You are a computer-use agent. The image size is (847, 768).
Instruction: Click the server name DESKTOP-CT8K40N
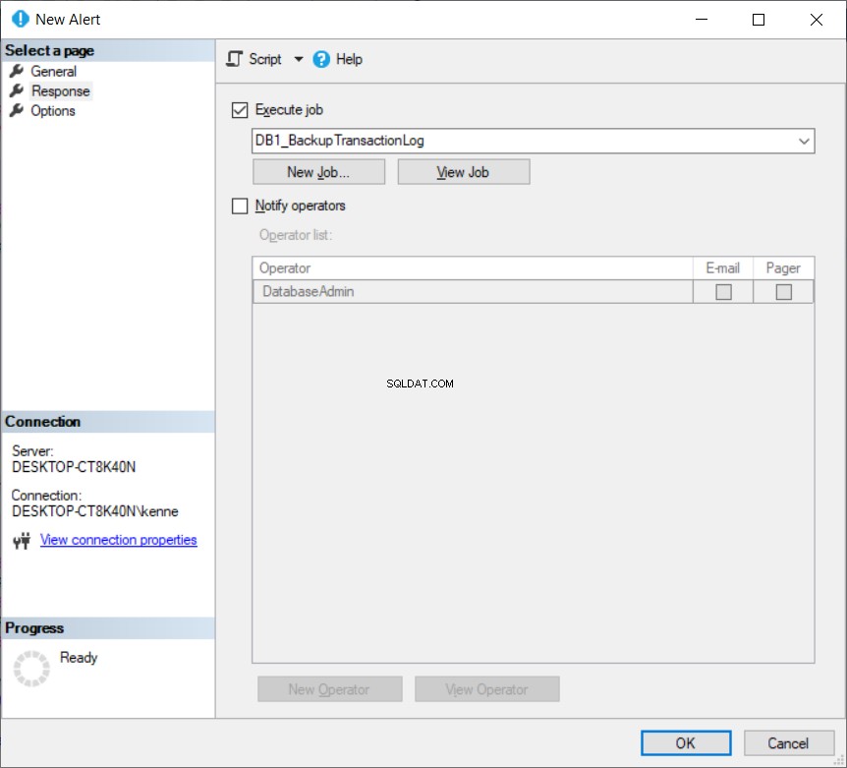tap(74, 467)
